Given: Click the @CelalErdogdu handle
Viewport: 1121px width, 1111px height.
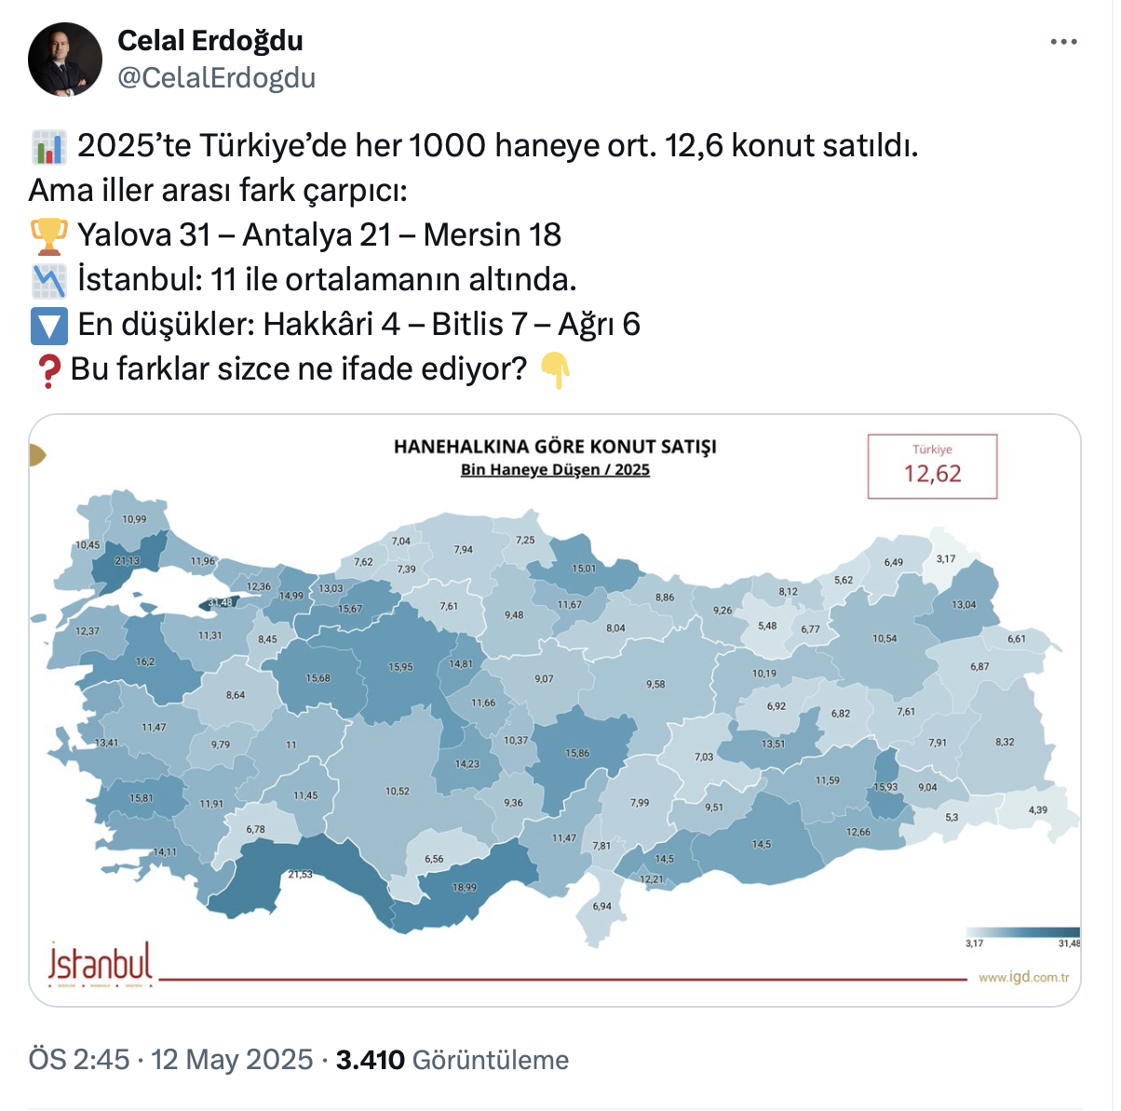Looking at the screenshot, I should click(x=216, y=78).
